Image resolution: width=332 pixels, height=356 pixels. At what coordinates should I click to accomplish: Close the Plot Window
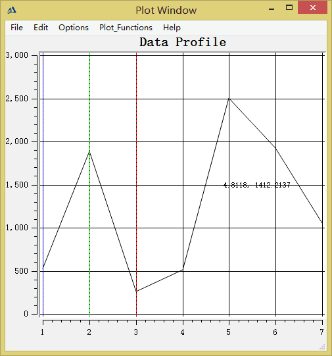coord(313,8)
